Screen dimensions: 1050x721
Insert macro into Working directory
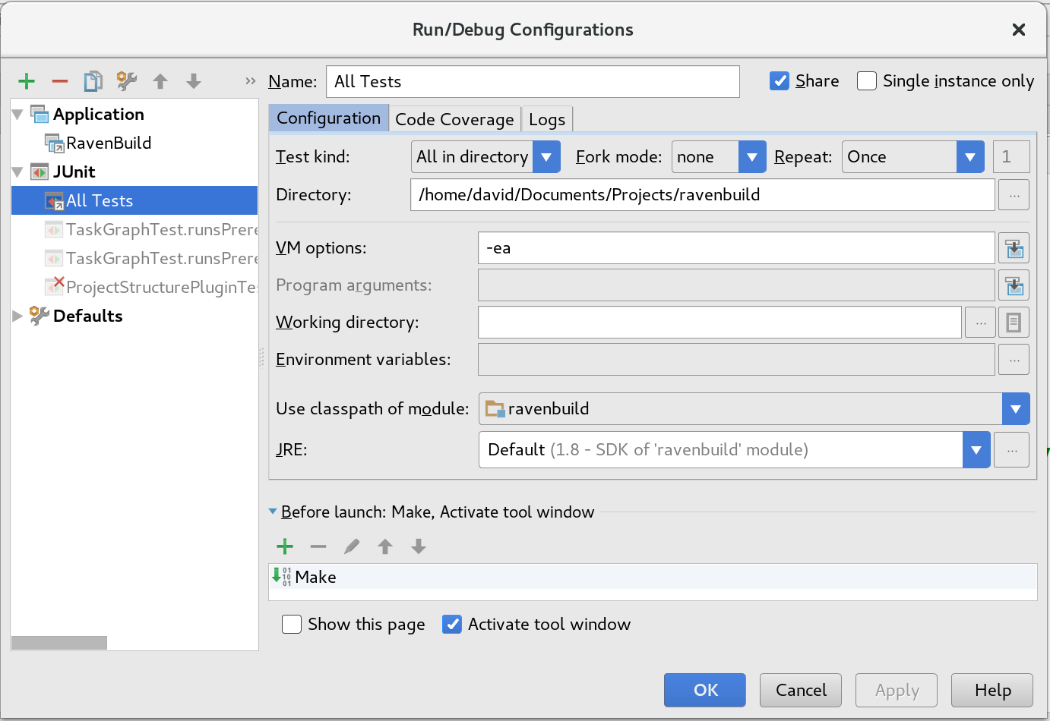[1014, 323]
